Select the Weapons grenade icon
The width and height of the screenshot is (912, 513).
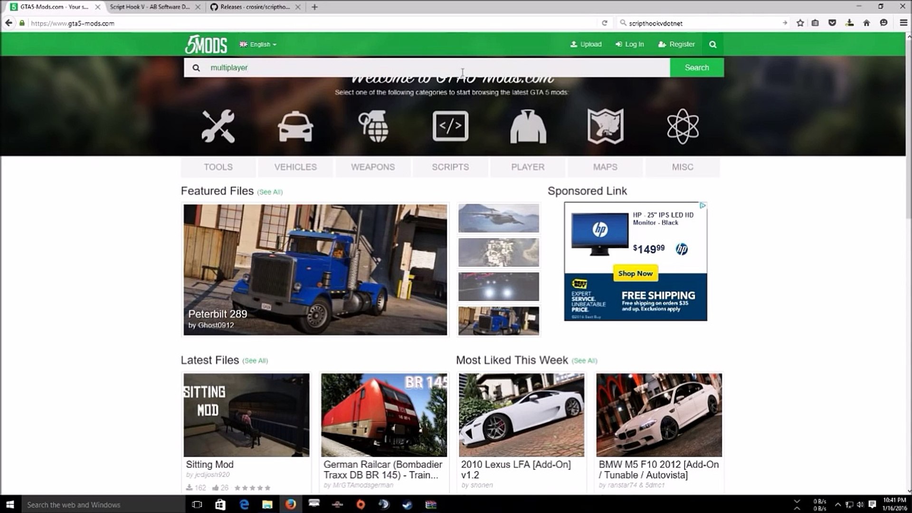[373, 126]
